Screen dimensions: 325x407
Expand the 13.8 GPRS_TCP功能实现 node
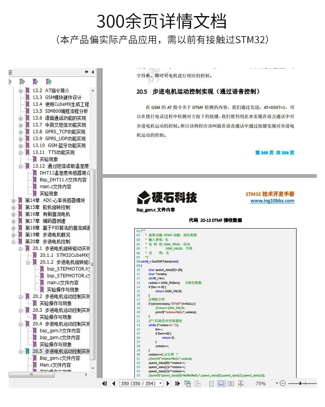click(21, 132)
